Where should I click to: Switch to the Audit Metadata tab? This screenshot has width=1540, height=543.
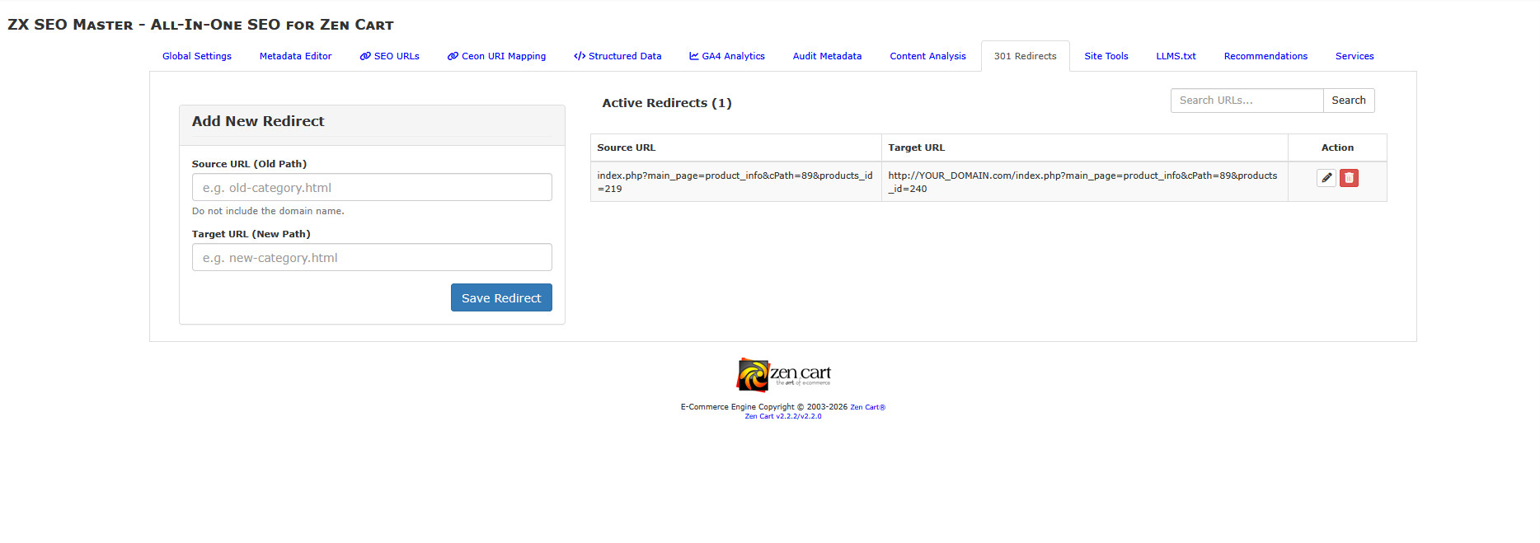click(827, 56)
